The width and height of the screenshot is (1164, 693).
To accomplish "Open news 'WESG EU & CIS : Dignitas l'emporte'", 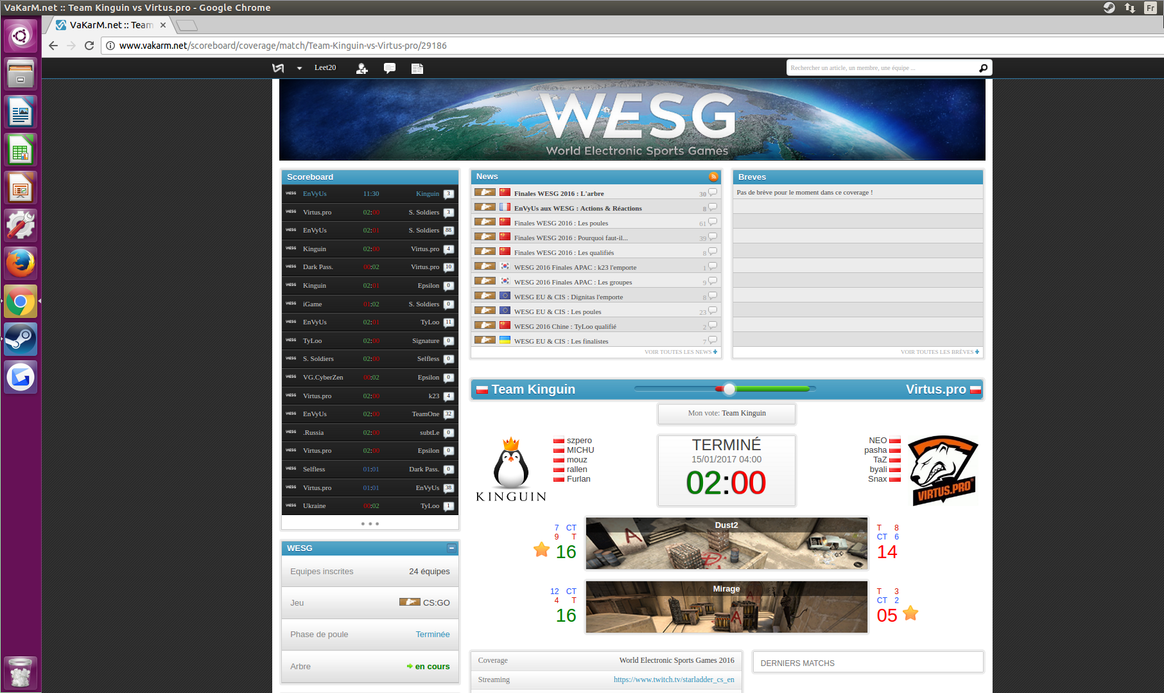I will tap(568, 297).
